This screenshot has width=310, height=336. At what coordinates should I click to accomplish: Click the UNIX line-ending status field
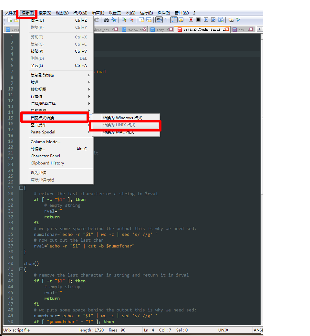tap(234, 330)
